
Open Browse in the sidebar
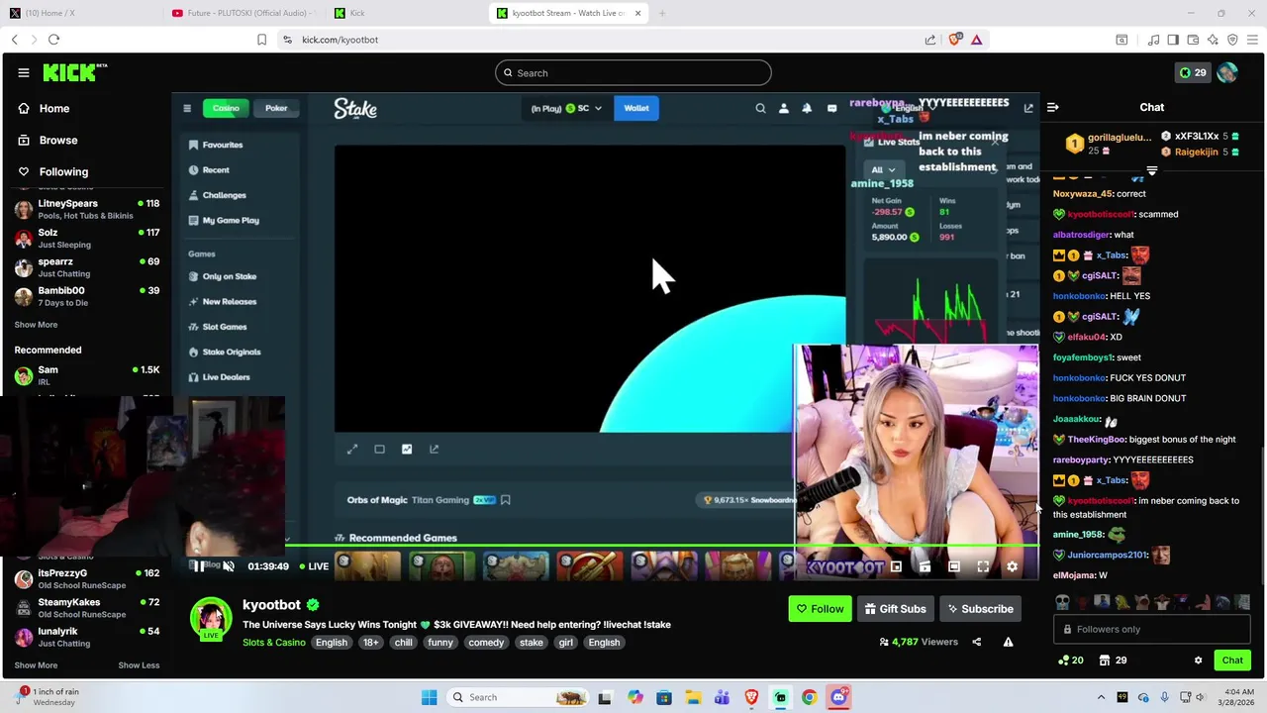(x=85, y=140)
